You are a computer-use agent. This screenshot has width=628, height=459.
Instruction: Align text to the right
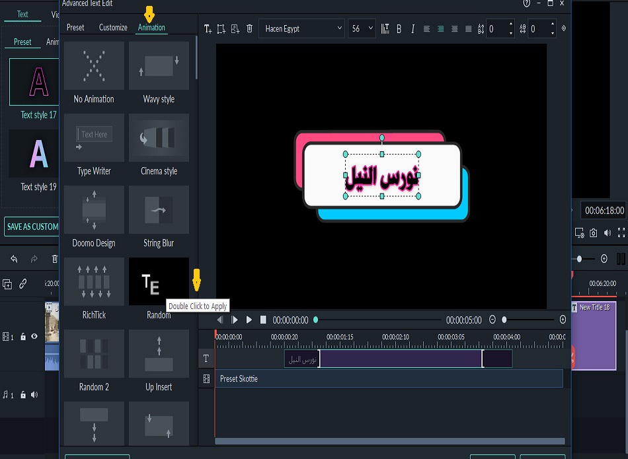pos(455,29)
